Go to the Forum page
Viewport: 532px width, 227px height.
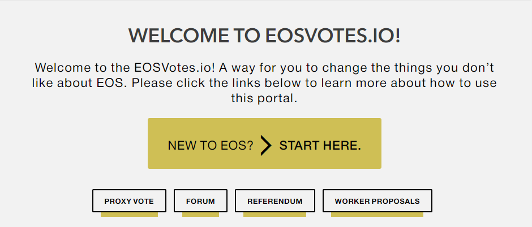point(200,201)
